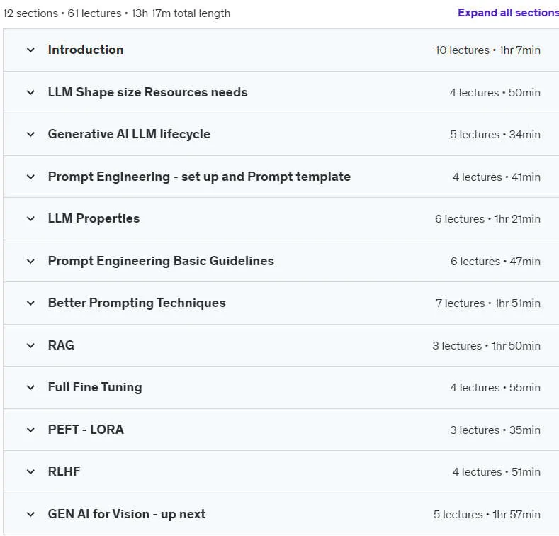Expand the Introduction section chevron
The height and width of the screenshot is (536, 559).
click(30, 50)
